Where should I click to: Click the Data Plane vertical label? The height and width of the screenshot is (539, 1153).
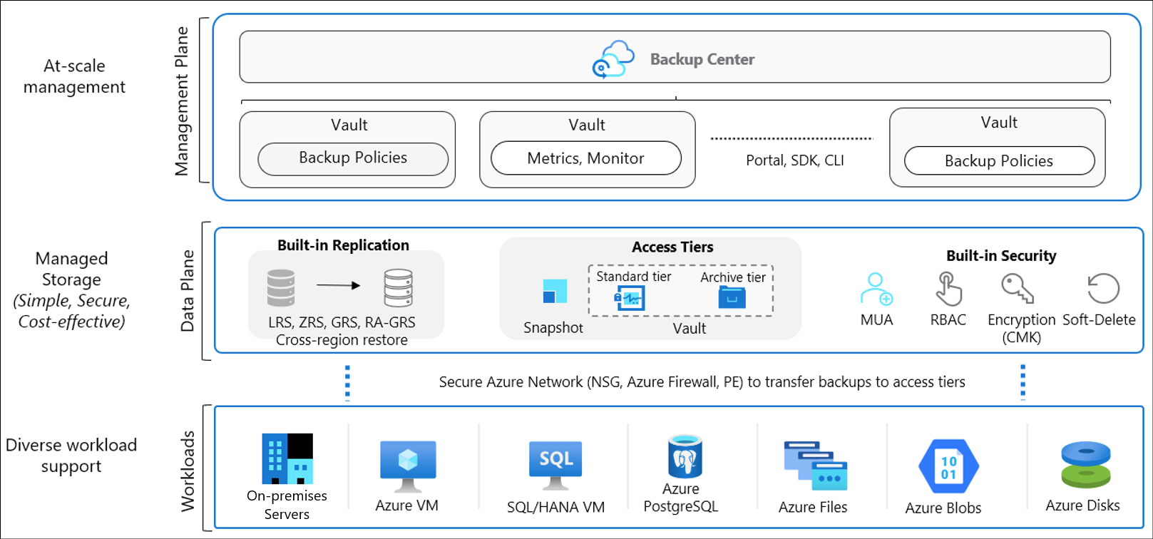point(187,291)
